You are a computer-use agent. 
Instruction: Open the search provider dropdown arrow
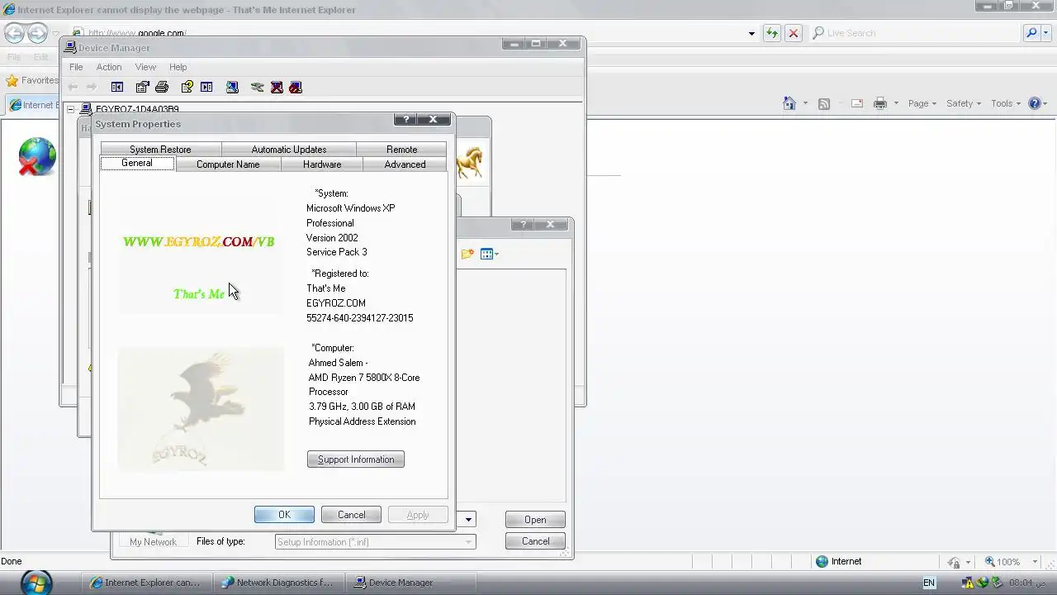pyautogui.click(x=1046, y=33)
